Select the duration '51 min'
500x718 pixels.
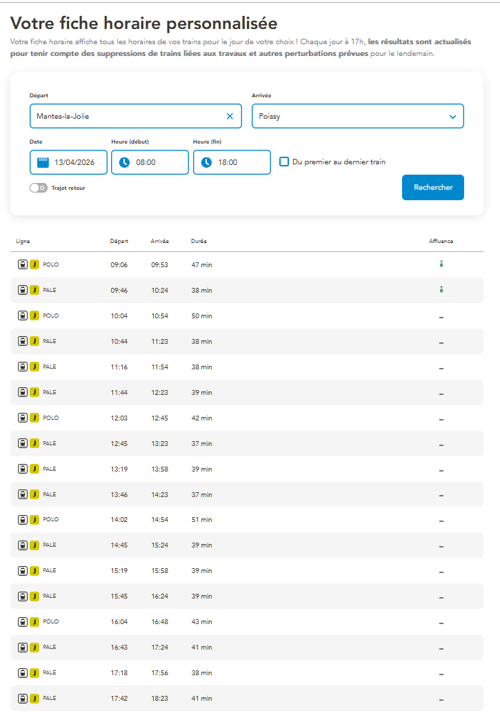[202, 520]
